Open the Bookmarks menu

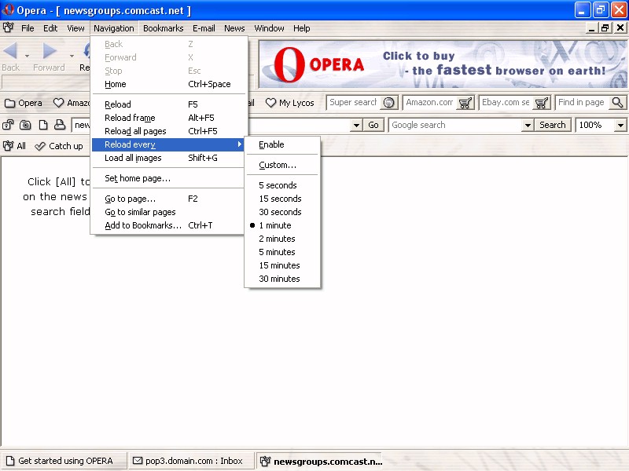pos(163,28)
